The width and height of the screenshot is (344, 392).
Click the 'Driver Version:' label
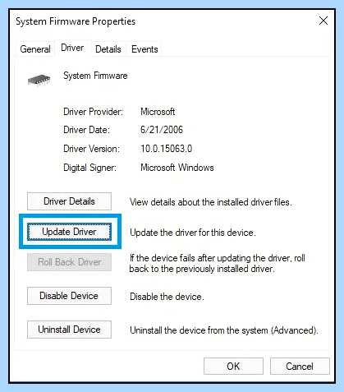[92, 149]
